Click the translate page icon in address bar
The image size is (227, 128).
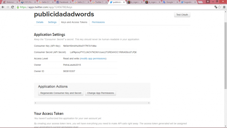click(x=216, y=7)
